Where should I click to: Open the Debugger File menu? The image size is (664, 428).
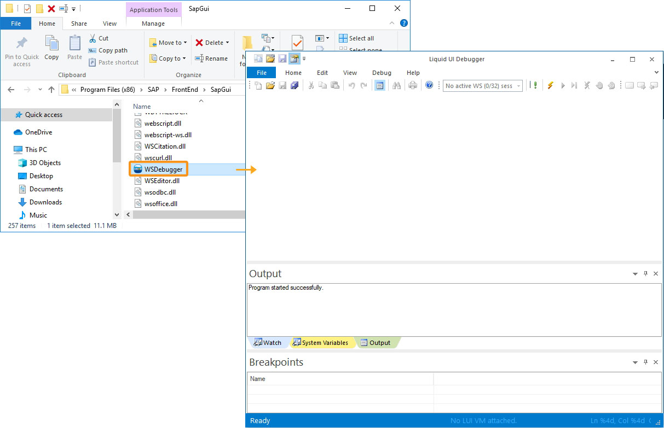(262, 73)
